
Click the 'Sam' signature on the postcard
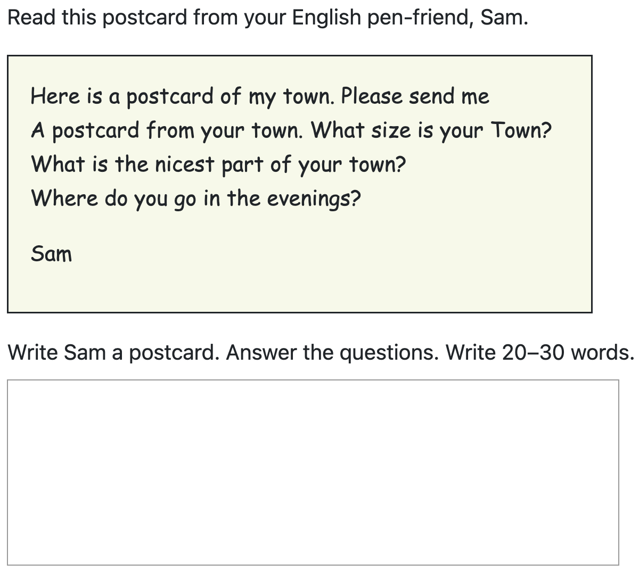(x=51, y=254)
